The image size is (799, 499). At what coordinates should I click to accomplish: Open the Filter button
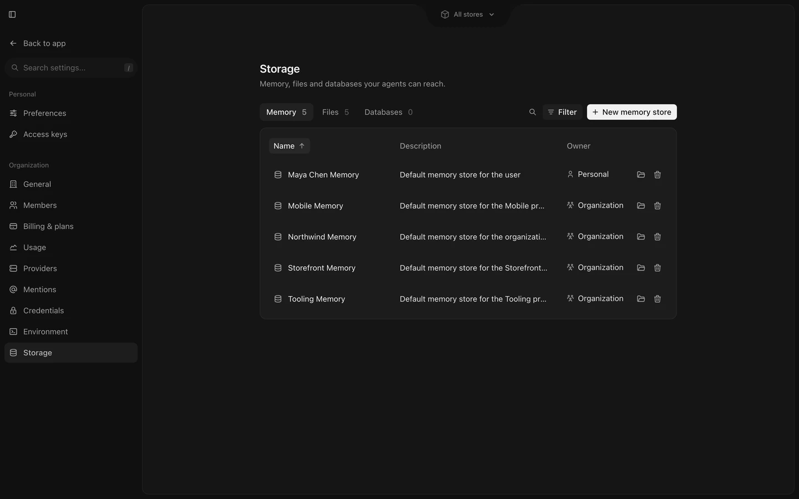pos(563,112)
